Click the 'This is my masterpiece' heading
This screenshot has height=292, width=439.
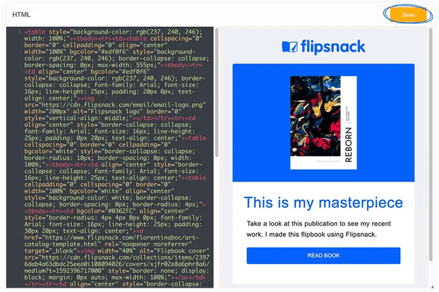pyautogui.click(x=323, y=202)
